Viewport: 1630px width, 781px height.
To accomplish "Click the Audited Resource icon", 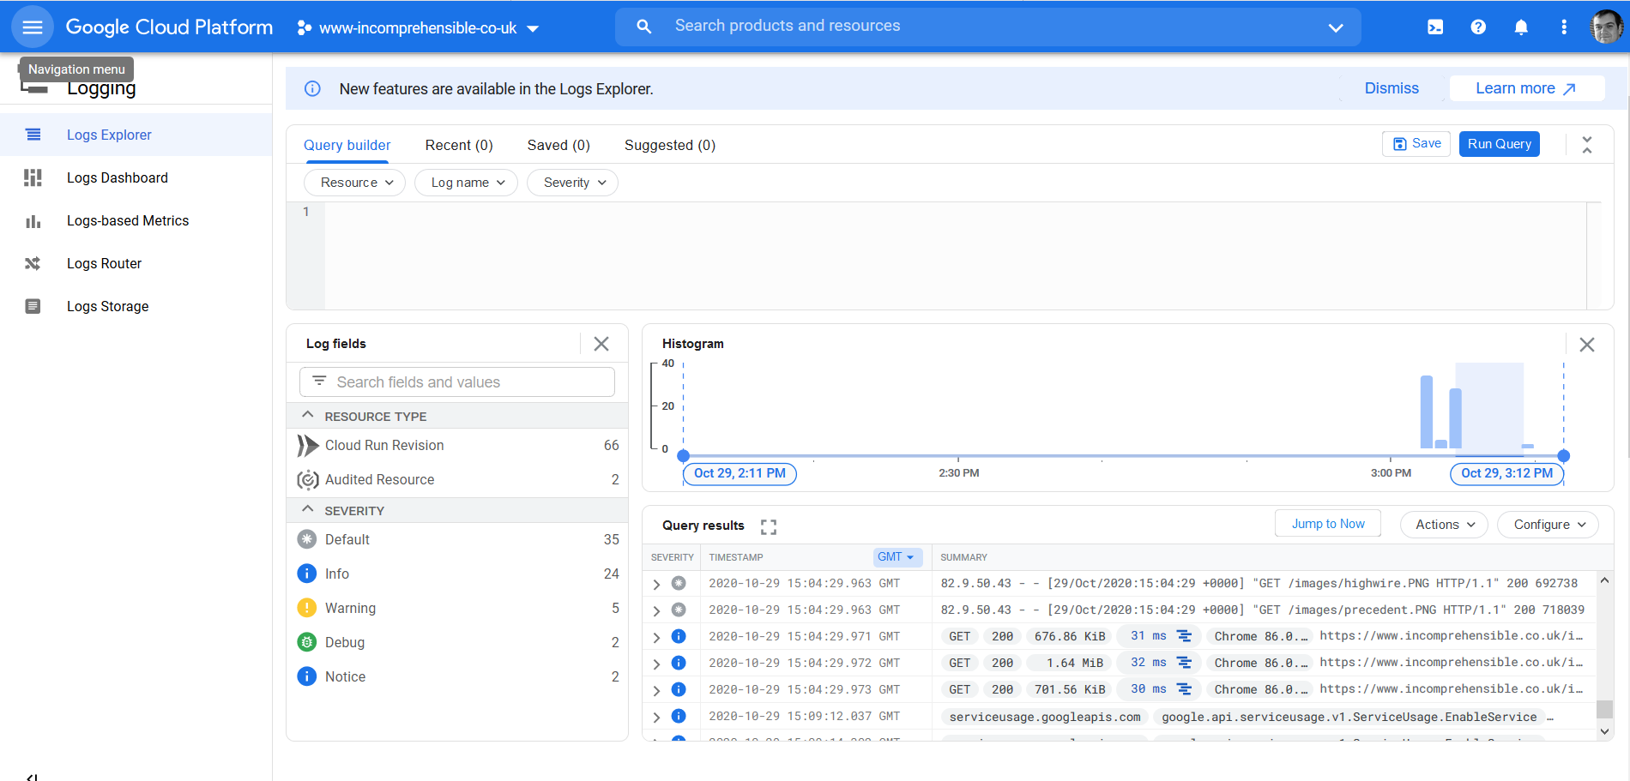I will pyautogui.click(x=307, y=480).
